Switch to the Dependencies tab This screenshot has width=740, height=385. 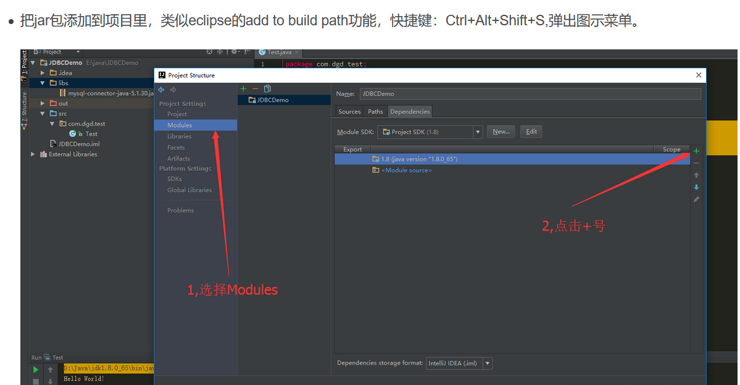(x=410, y=112)
